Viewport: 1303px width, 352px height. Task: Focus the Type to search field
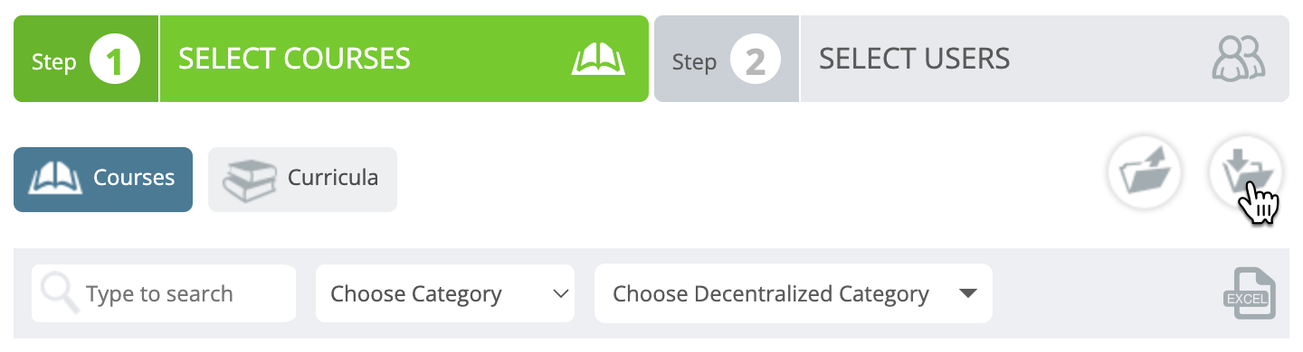[x=164, y=293]
